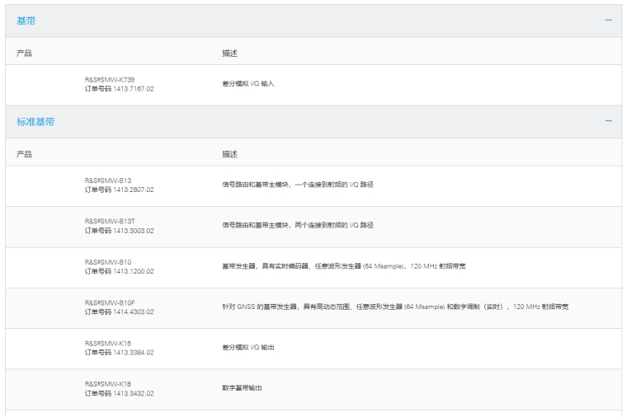Collapse the 基带 section with minus icon

(x=608, y=21)
